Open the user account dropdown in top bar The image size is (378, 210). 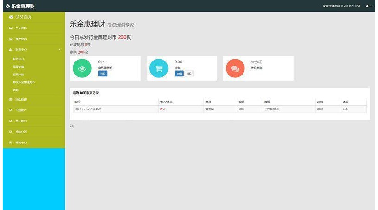[369, 6]
